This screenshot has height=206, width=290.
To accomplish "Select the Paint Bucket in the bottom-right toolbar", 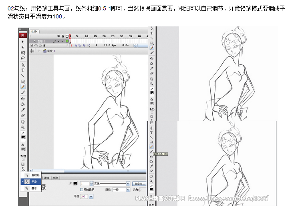I will coord(151,162).
